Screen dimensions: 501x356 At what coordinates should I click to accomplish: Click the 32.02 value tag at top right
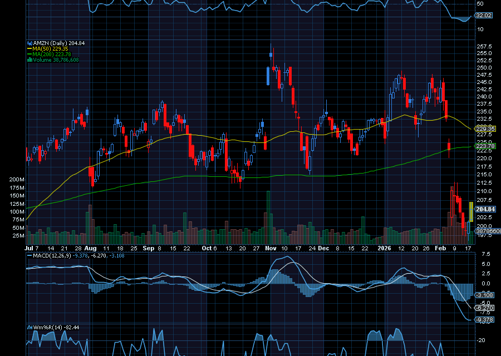[x=483, y=17]
